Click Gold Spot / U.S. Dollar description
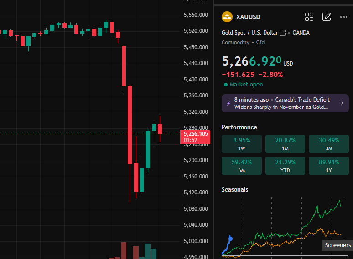This screenshot has width=353, height=259. pyautogui.click(x=249, y=33)
